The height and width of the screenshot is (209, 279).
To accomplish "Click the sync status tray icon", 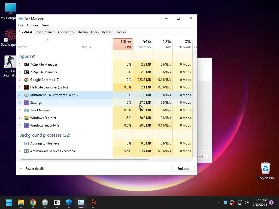I will point(232,202).
